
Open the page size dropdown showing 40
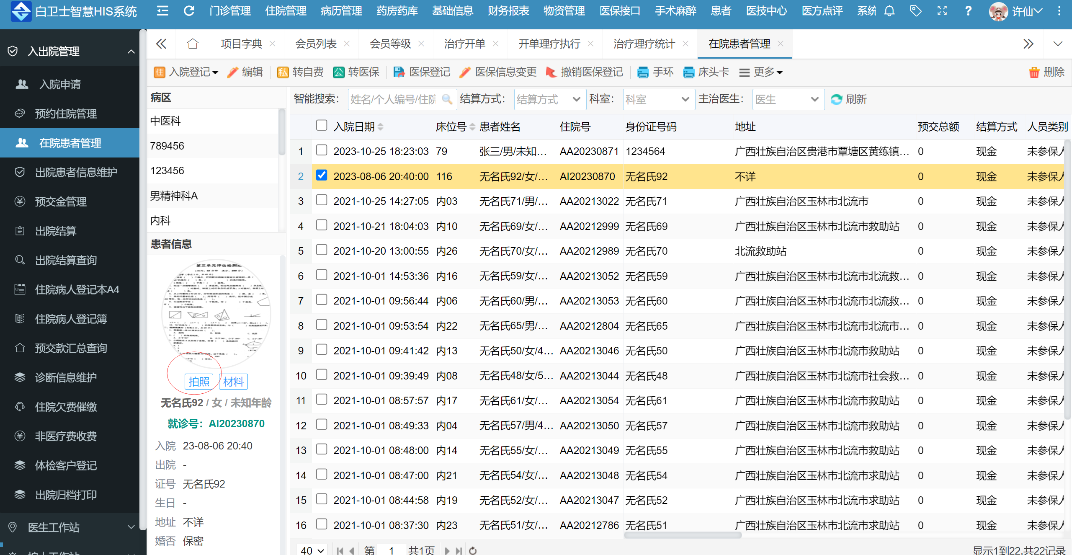pyautogui.click(x=312, y=550)
